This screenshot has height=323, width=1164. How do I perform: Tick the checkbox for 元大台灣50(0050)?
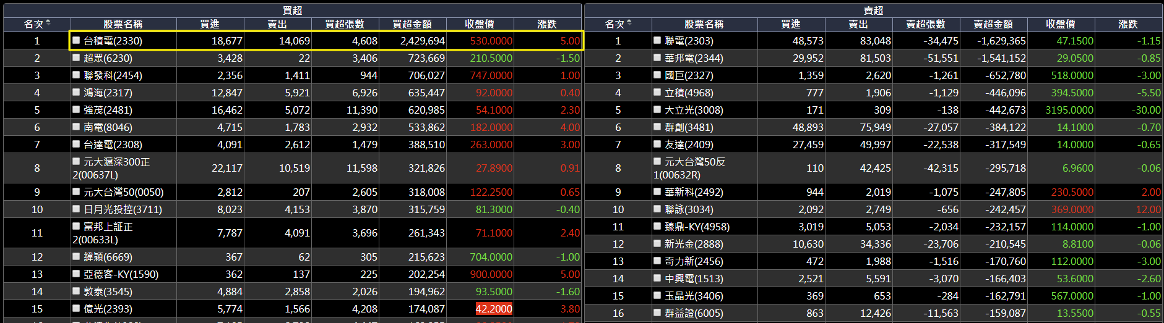pyautogui.click(x=76, y=191)
